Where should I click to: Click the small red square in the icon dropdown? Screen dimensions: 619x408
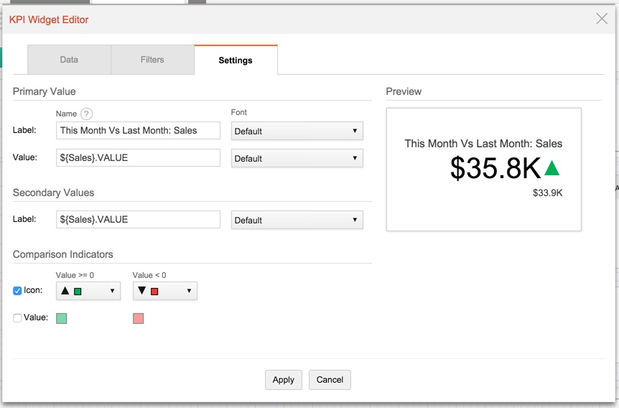tap(154, 292)
